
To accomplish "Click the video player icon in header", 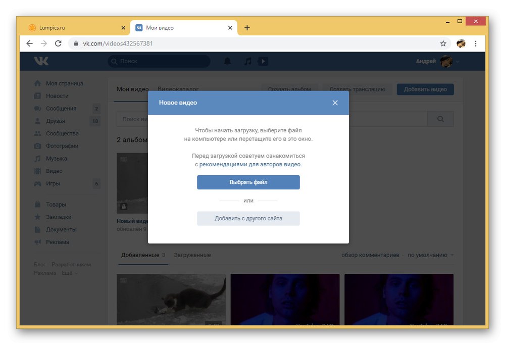I will tap(263, 61).
